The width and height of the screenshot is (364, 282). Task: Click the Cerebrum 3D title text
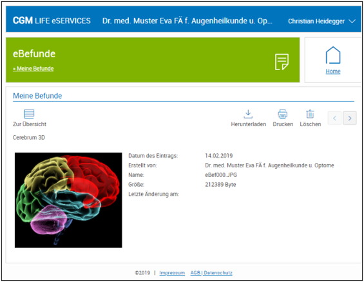click(x=29, y=138)
